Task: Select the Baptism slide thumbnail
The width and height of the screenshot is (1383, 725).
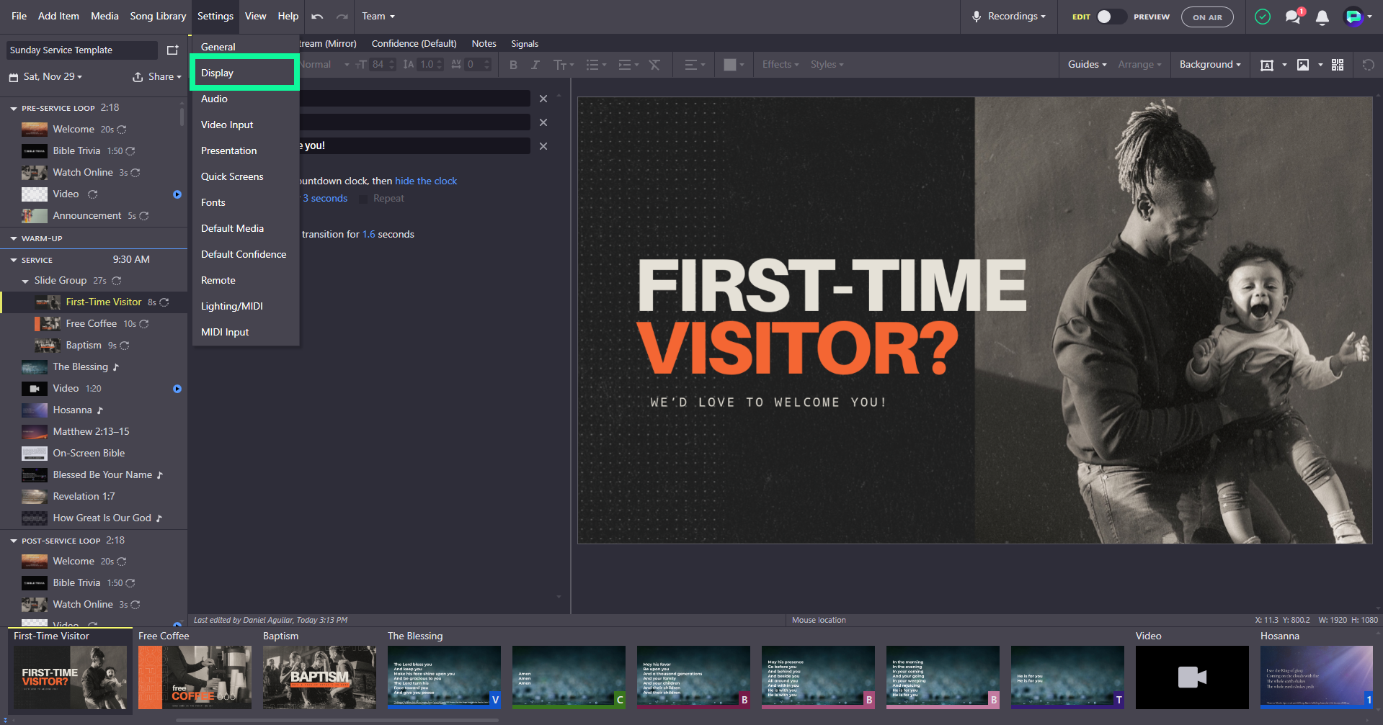Action: tap(319, 677)
